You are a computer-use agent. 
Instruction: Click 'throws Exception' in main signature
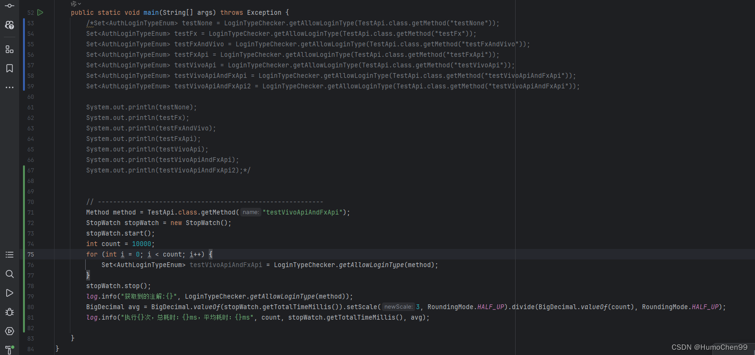[251, 12]
